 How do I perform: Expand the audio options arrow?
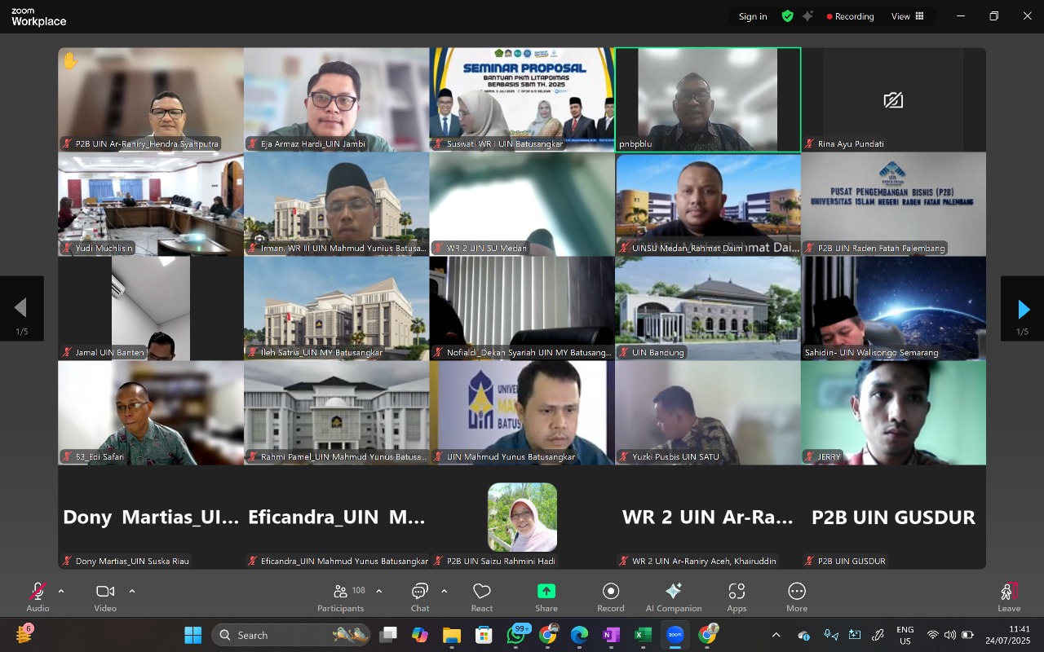61,591
